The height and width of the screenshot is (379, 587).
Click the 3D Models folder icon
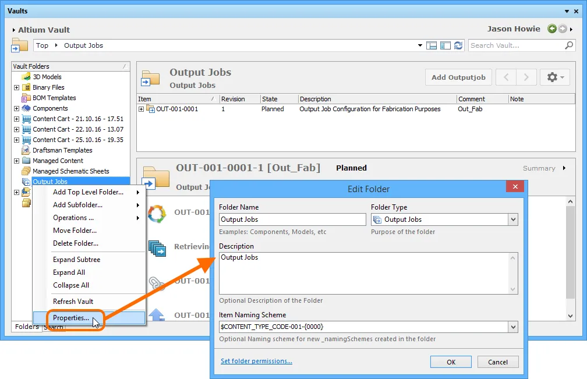[x=26, y=77]
